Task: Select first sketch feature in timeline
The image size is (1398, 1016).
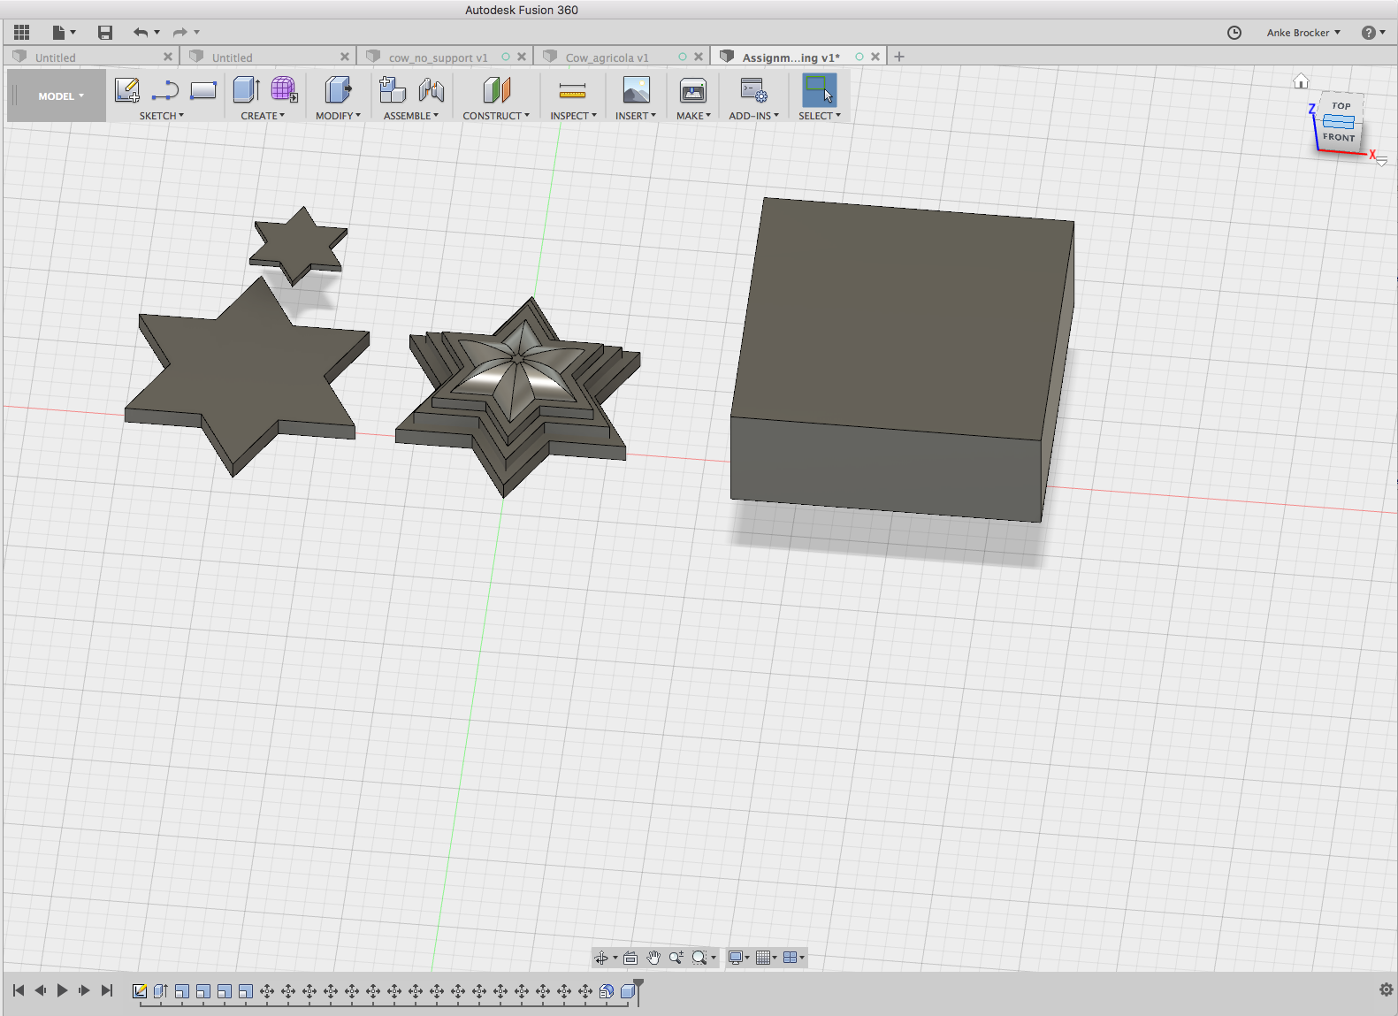Action: (x=140, y=991)
